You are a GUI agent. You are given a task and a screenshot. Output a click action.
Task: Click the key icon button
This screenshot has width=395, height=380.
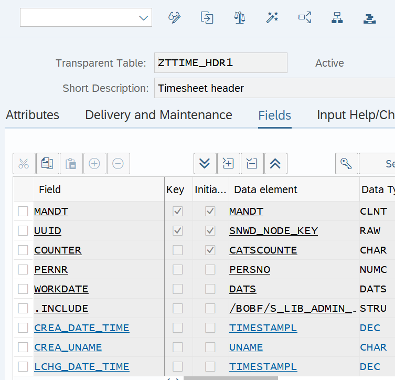point(346,164)
